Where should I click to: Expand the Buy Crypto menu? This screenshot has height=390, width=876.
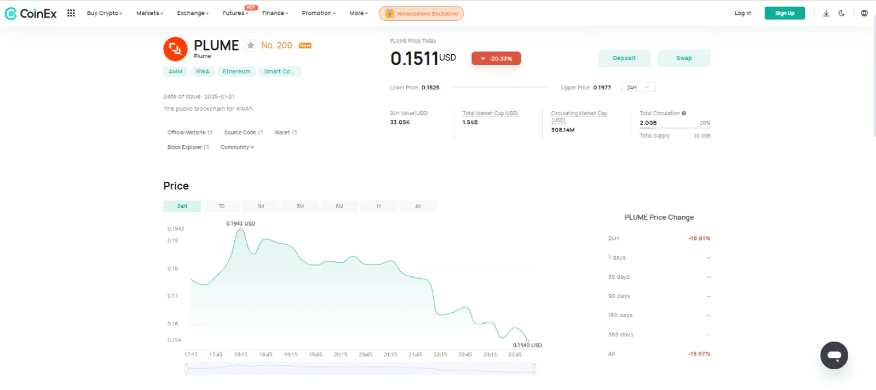(104, 13)
